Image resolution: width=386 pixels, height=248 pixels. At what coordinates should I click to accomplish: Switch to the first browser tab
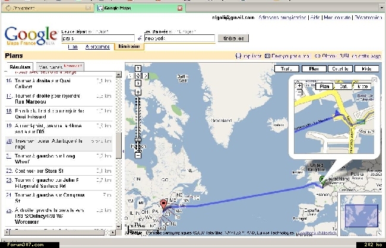pyautogui.click(x=48, y=8)
